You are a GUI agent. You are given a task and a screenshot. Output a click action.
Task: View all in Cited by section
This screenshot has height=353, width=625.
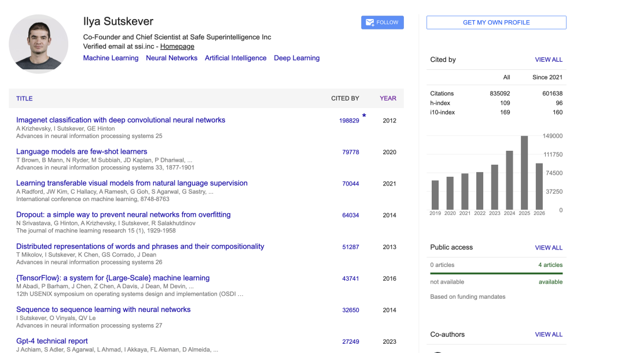click(549, 60)
